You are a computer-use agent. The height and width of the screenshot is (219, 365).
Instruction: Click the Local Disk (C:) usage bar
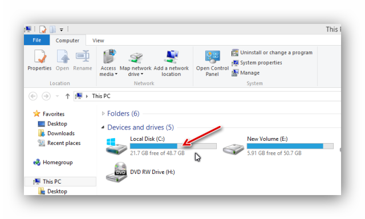click(x=173, y=146)
